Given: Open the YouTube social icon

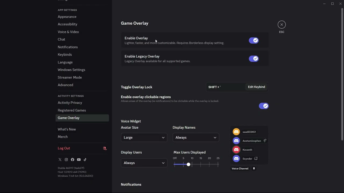Looking at the screenshot, I should coord(79,159).
